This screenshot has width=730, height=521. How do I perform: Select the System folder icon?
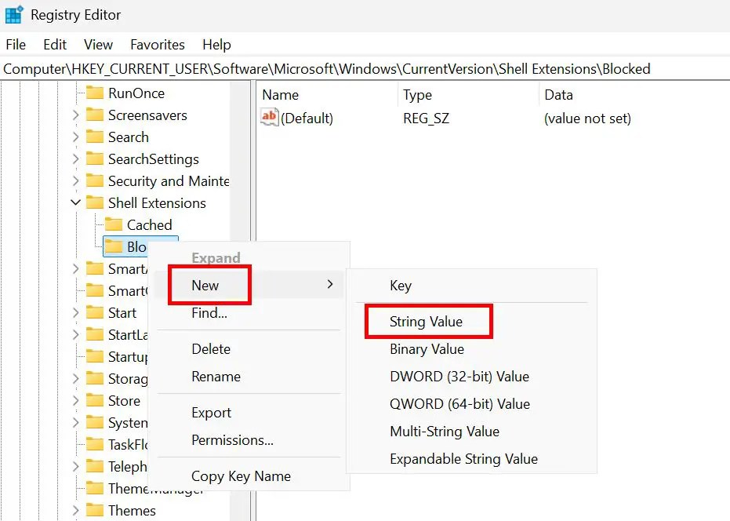click(95, 423)
